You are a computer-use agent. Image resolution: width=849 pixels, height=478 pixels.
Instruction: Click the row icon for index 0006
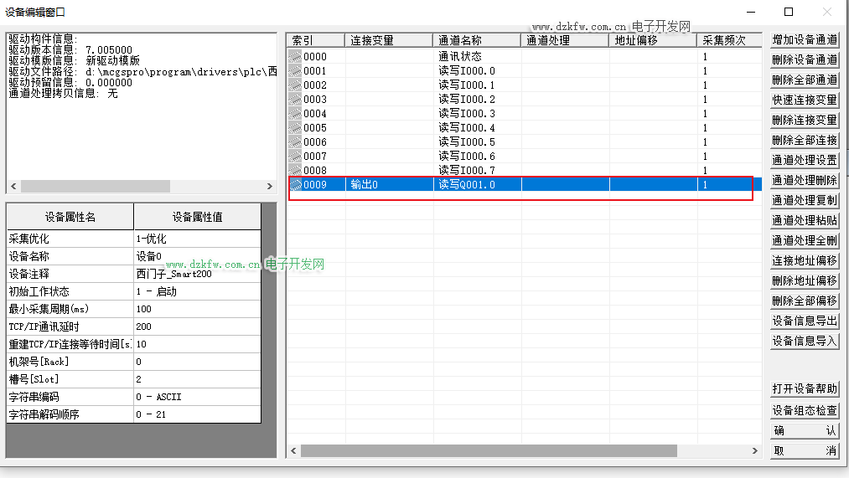[294, 142]
